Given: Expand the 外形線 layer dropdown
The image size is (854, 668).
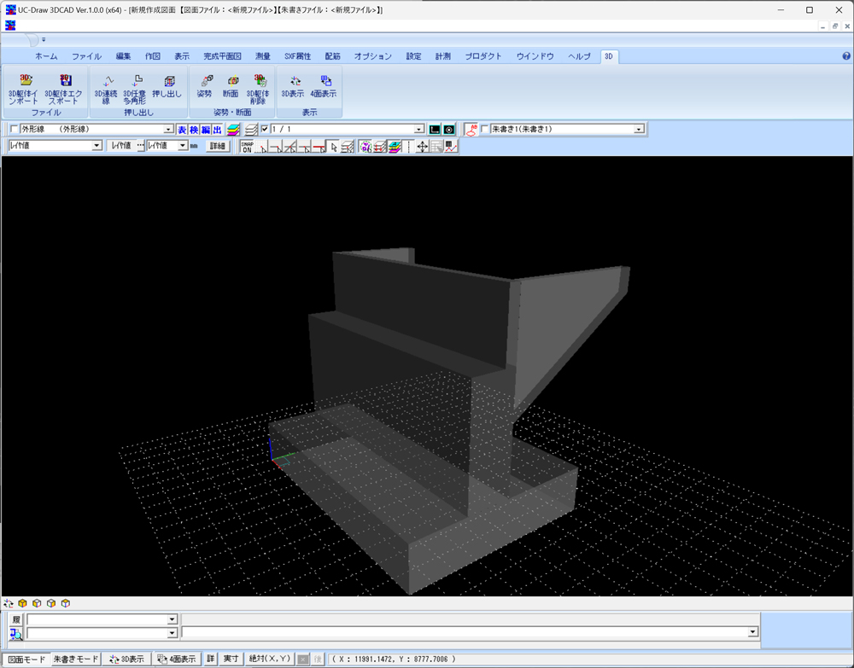Looking at the screenshot, I should coord(168,129).
